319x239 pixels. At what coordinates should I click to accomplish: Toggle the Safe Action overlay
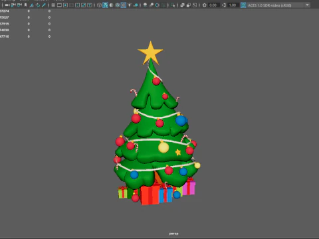click(84, 5)
